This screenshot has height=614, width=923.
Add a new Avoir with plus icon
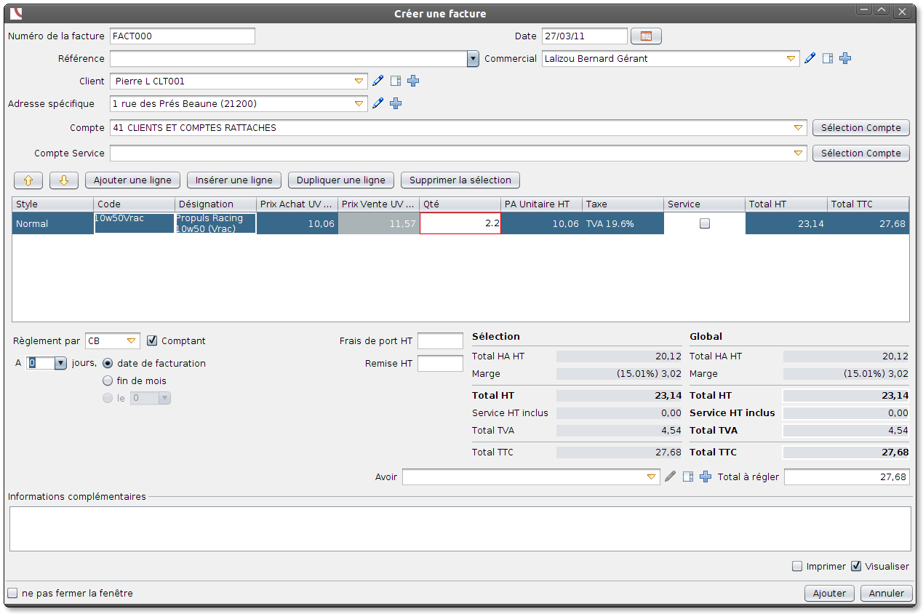click(705, 477)
